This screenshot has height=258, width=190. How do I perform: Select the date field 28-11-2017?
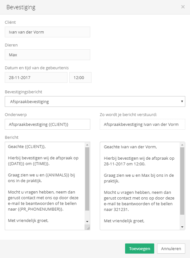point(36,77)
